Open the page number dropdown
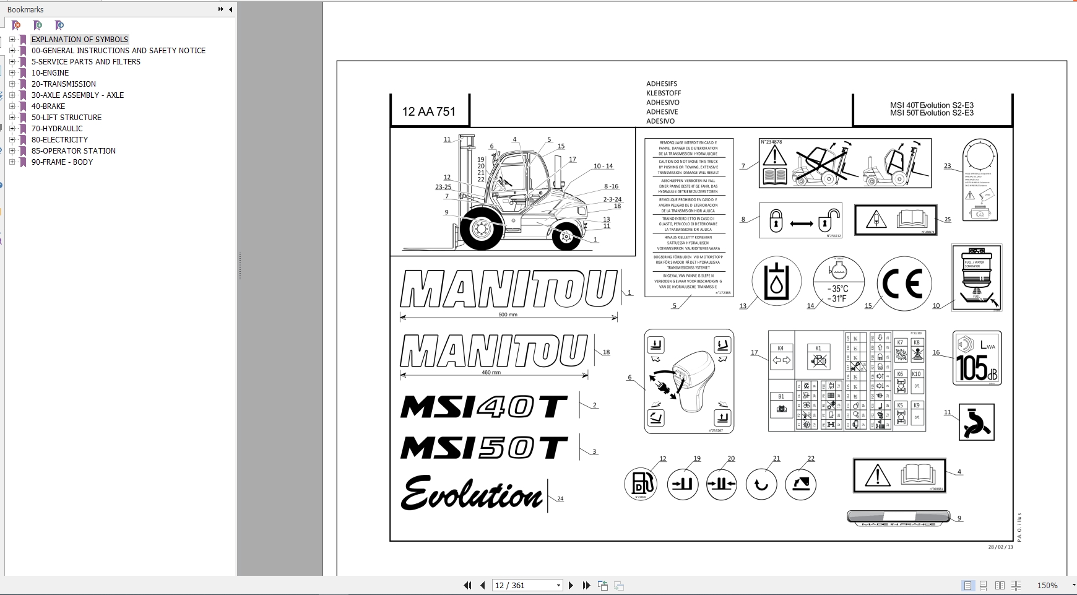This screenshot has height=595, width=1077. pyautogui.click(x=558, y=585)
